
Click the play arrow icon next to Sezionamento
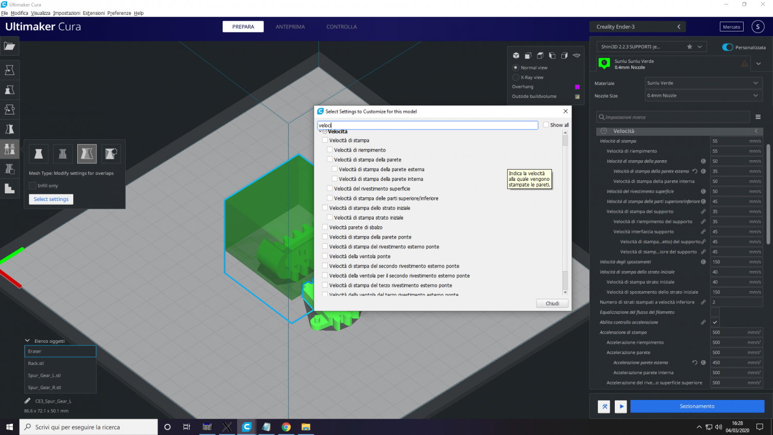pos(621,406)
